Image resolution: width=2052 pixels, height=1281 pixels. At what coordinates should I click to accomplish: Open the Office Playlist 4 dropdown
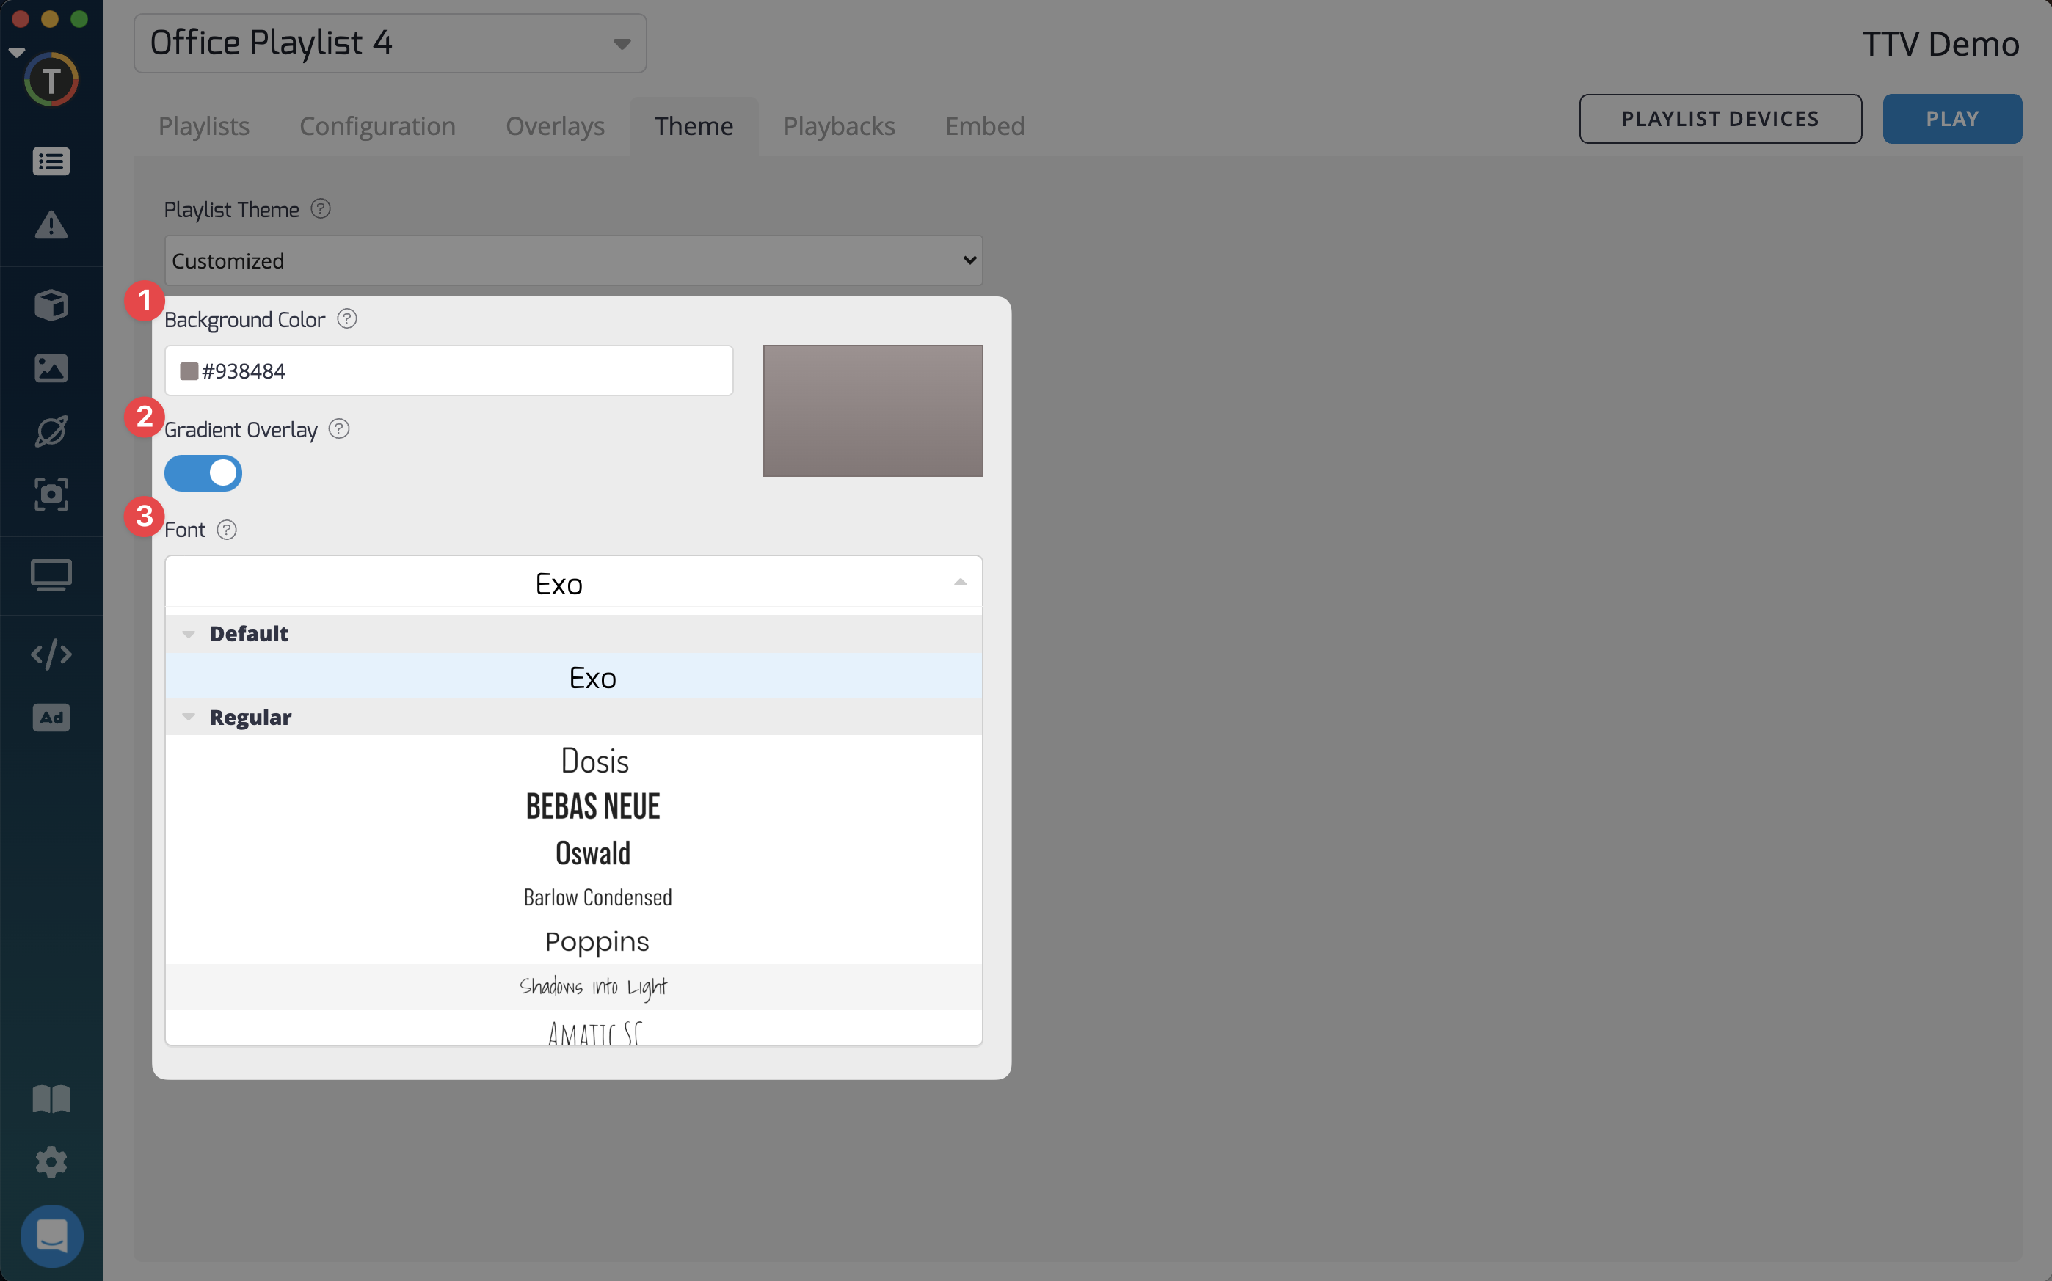click(390, 43)
